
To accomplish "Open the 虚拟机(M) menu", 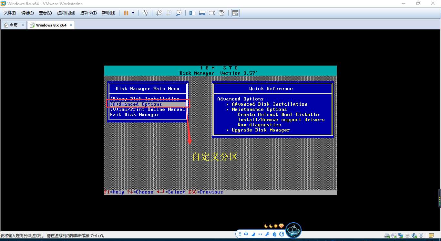I will coord(66,13).
